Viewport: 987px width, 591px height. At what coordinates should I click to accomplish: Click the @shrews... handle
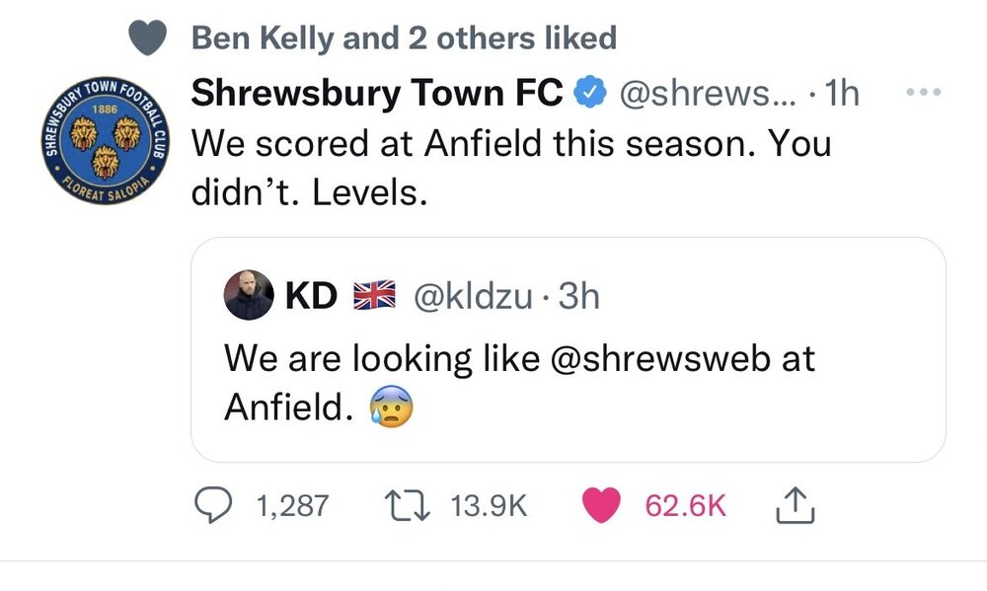(705, 94)
